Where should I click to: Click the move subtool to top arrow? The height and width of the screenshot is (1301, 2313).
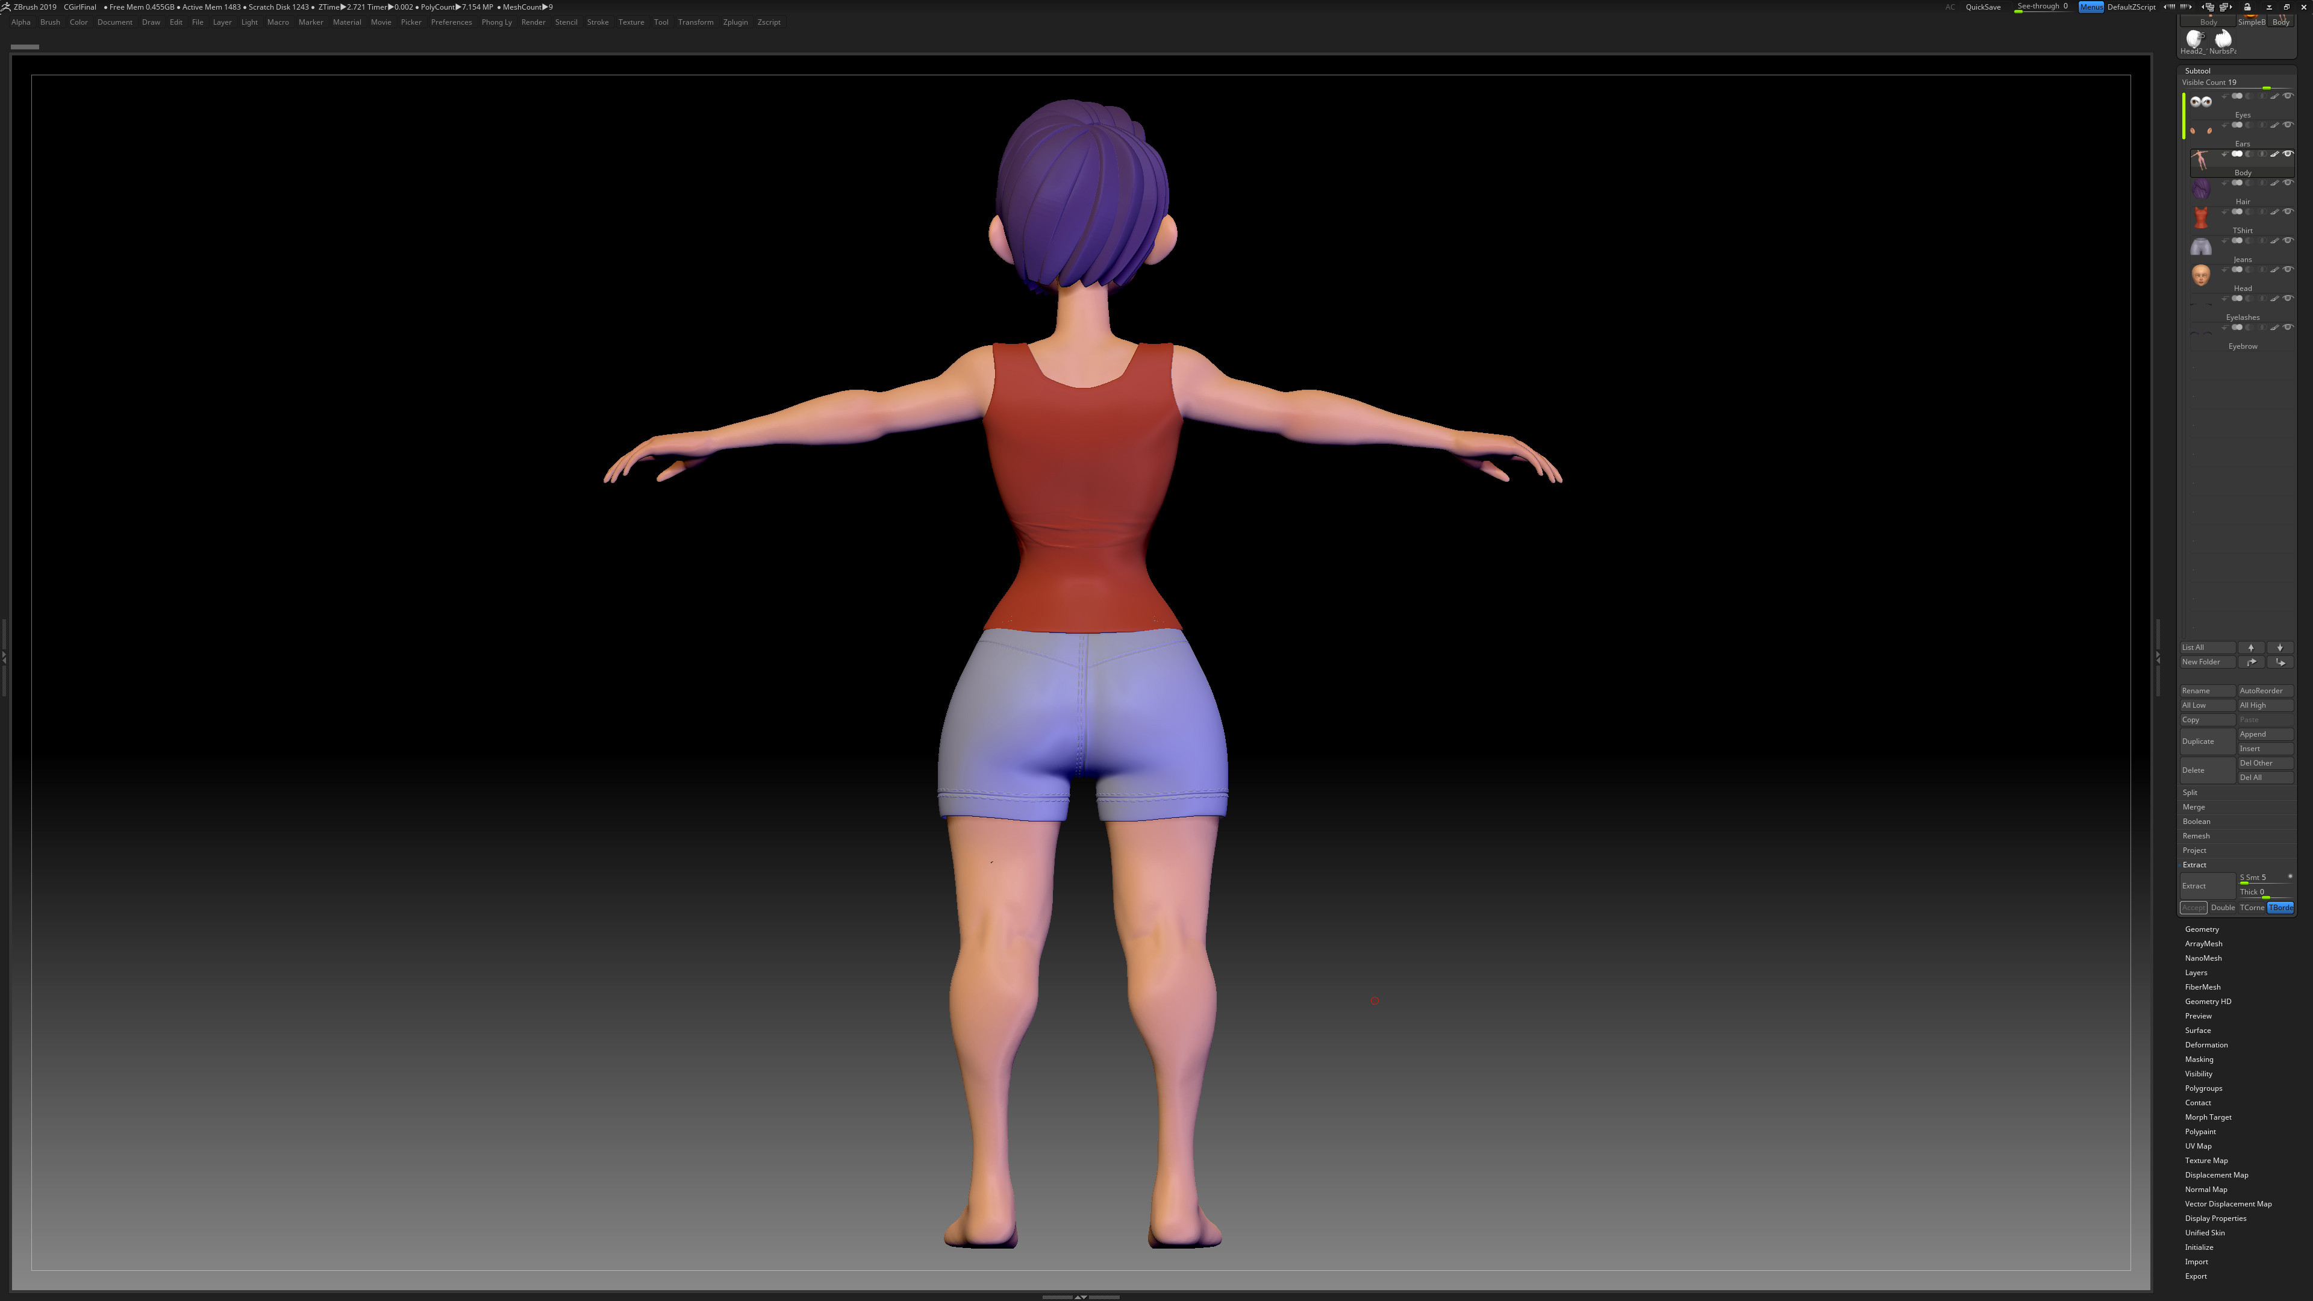(2251, 662)
